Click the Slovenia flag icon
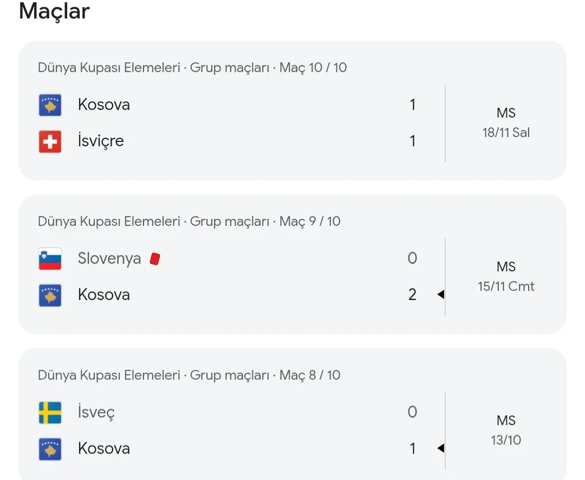This screenshot has width=585, height=480. (x=50, y=258)
